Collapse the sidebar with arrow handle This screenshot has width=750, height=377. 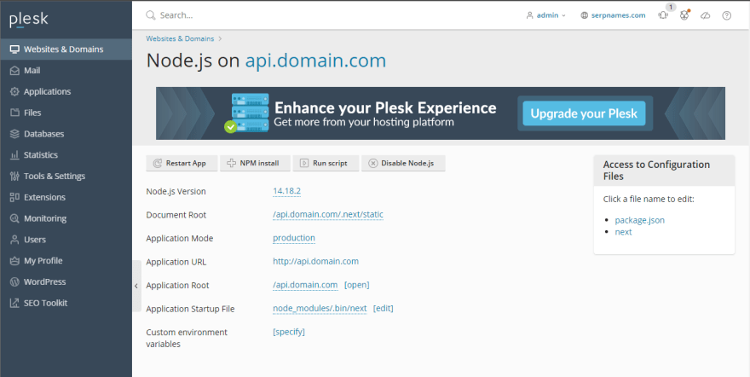(x=136, y=286)
